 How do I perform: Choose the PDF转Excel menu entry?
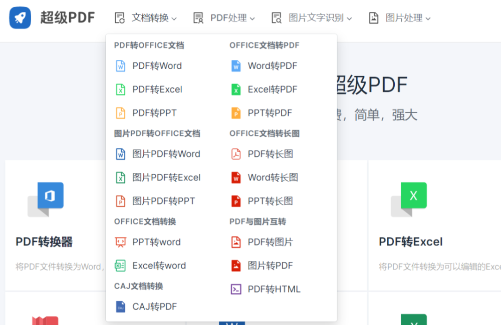click(x=157, y=89)
